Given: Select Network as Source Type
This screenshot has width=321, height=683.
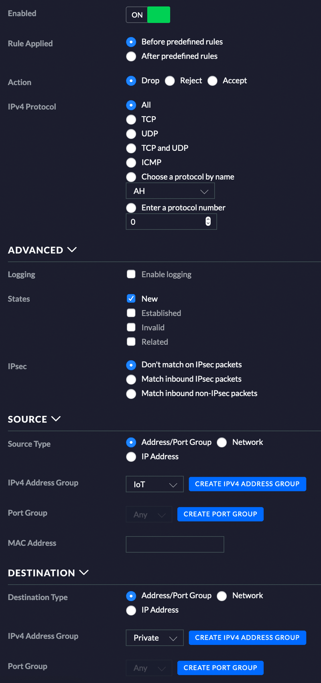Looking at the screenshot, I should coord(222,442).
